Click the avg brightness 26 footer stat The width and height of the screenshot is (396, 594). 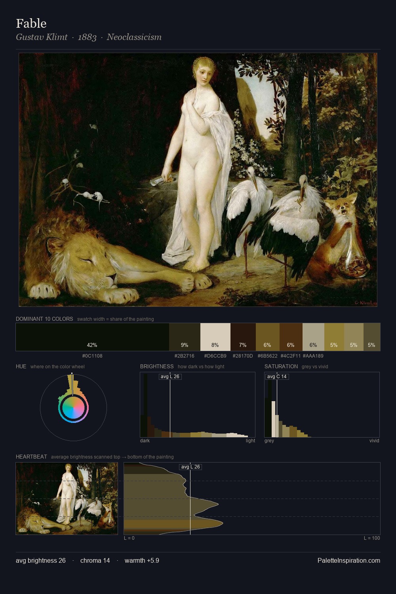41,560
